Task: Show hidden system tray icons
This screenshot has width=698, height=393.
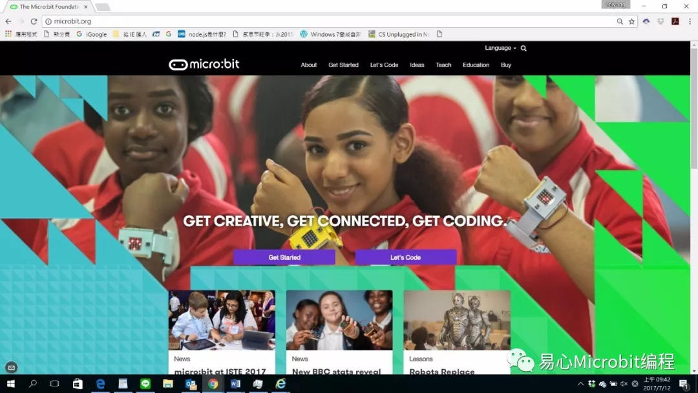Action: [580, 384]
